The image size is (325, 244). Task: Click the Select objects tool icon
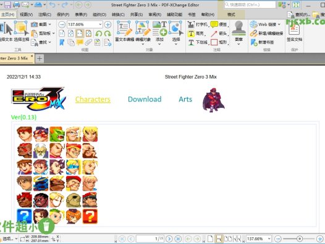(176, 29)
